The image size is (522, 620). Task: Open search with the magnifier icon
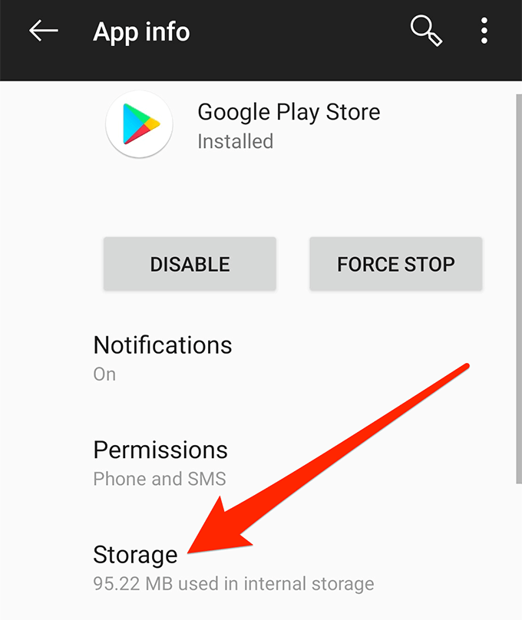pyautogui.click(x=426, y=31)
